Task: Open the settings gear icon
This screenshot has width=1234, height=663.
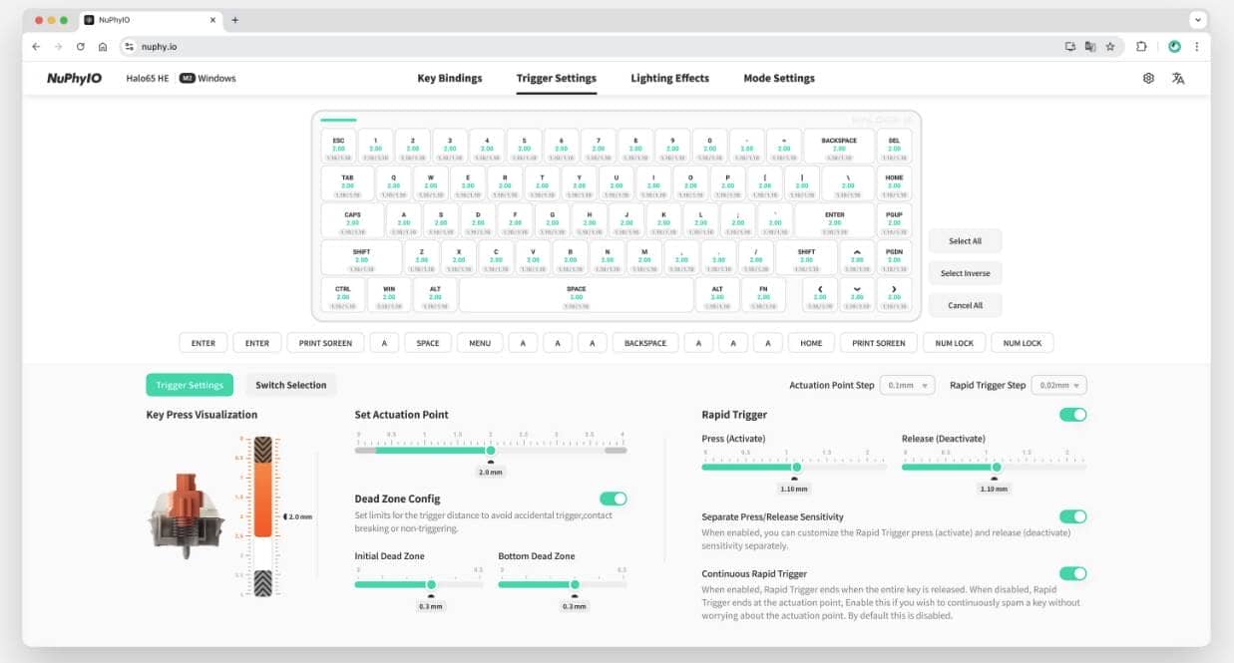Action: click(x=1148, y=79)
